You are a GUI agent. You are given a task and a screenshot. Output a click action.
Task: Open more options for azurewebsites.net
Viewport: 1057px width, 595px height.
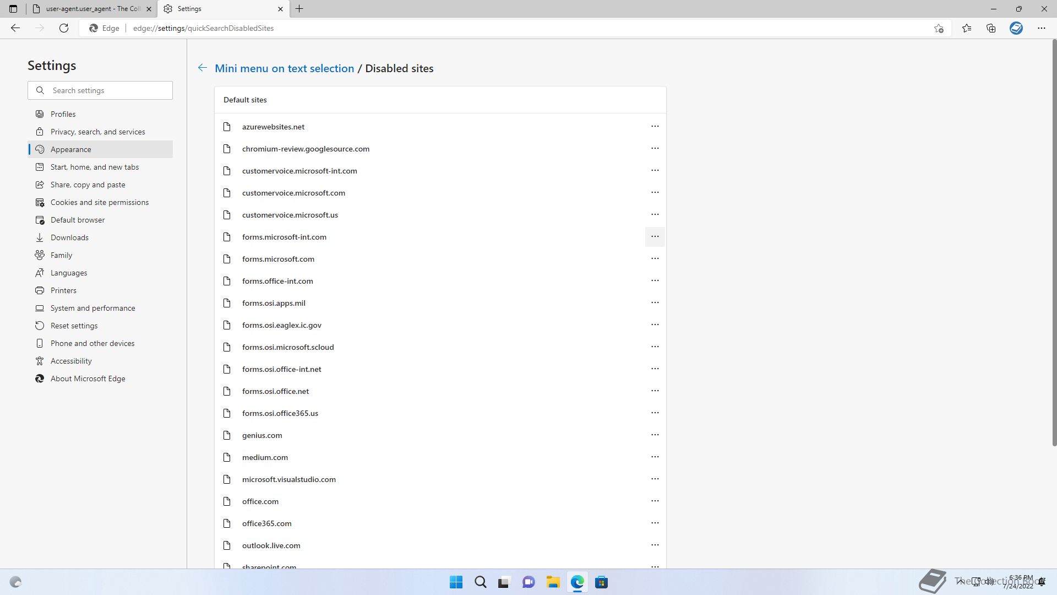(x=655, y=126)
